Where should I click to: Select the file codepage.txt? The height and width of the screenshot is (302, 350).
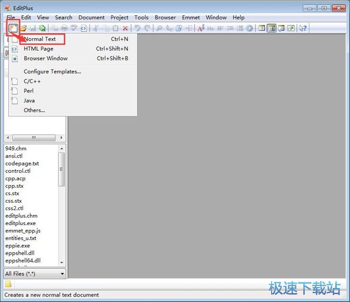click(x=22, y=164)
